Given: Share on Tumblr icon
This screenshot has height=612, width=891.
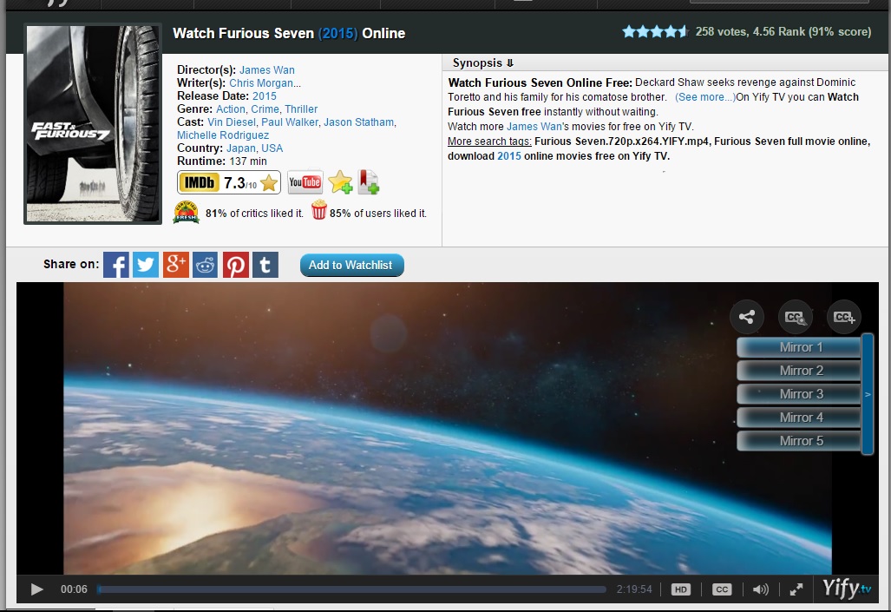Looking at the screenshot, I should tap(265, 265).
